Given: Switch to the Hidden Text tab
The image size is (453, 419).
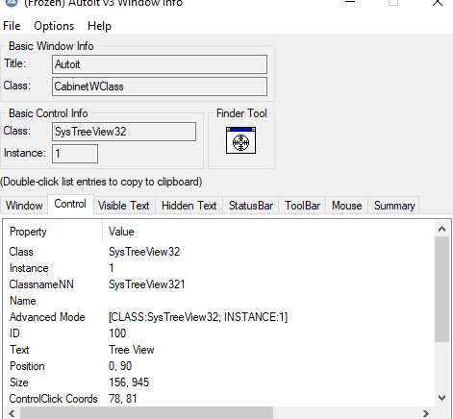Looking at the screenshot, I should point(189,206).
